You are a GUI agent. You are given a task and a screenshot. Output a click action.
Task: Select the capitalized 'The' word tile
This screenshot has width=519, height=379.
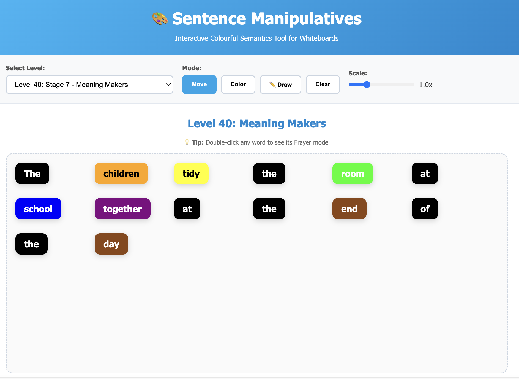click(32, 174)
